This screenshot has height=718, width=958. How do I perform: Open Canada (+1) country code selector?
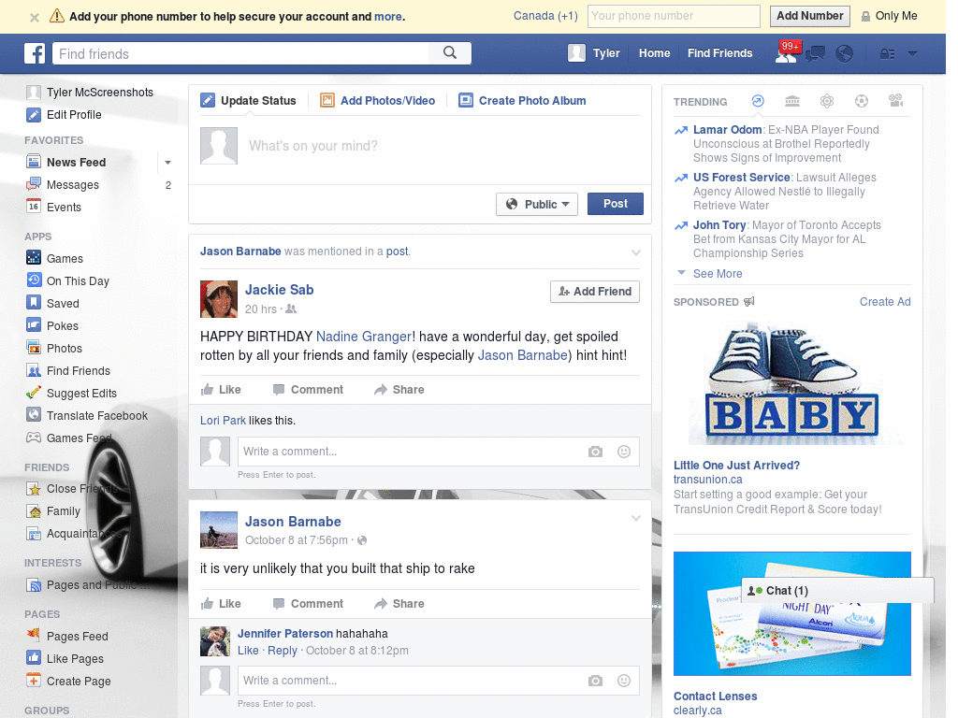(545, 16)
